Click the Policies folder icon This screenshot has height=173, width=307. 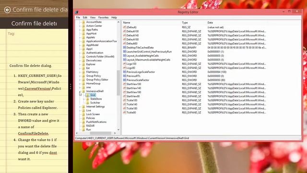pyautogui.click(x=83, y=118)
